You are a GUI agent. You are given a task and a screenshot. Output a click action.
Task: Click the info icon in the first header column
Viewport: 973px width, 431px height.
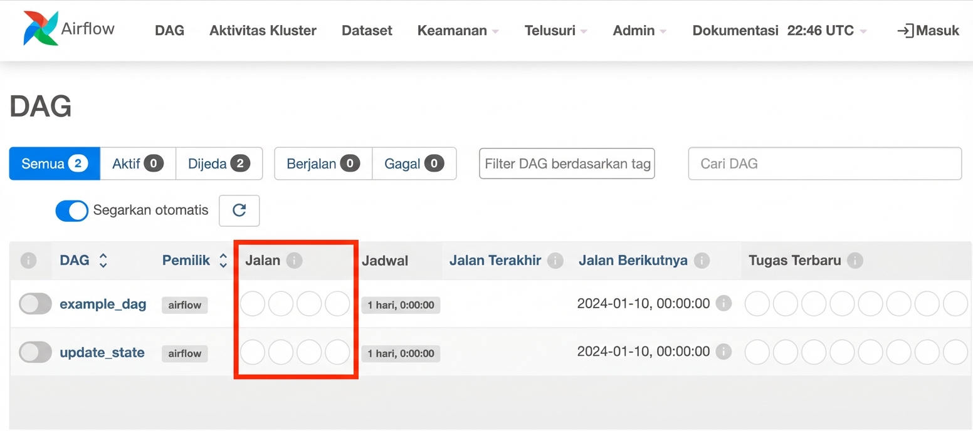tap(28, 261)
